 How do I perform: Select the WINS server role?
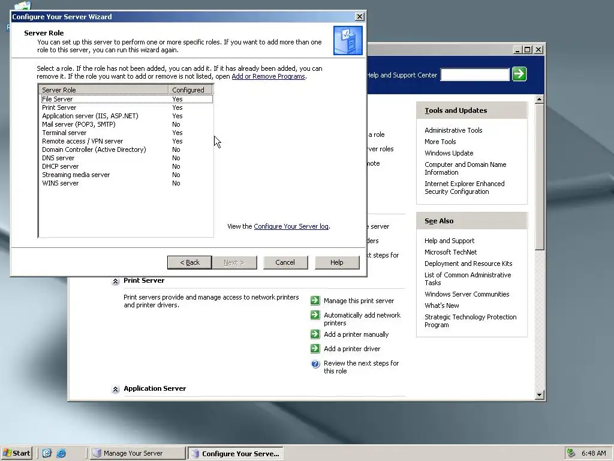[x=127, y=184]
